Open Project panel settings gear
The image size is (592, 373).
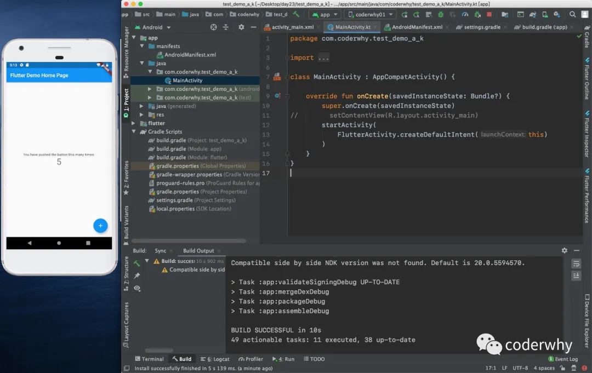pos(241,27)
